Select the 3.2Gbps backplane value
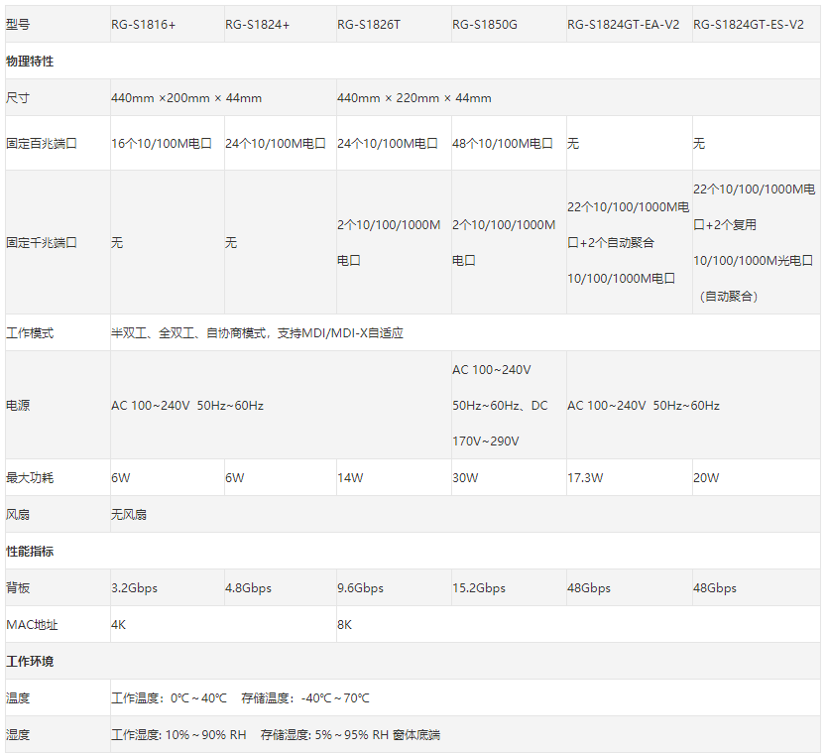The height and width of the screenshot is (756, 826). (x=134, y=588)
